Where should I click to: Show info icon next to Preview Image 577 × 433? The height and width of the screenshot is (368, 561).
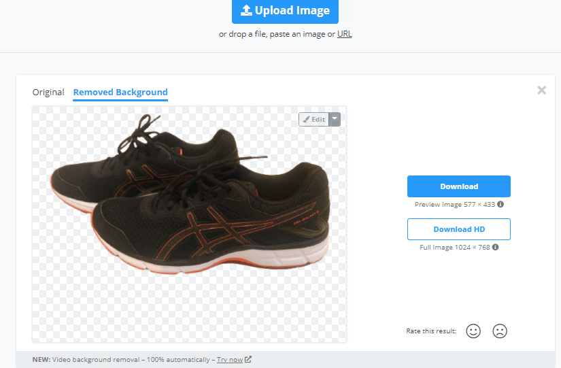(501, 204)
